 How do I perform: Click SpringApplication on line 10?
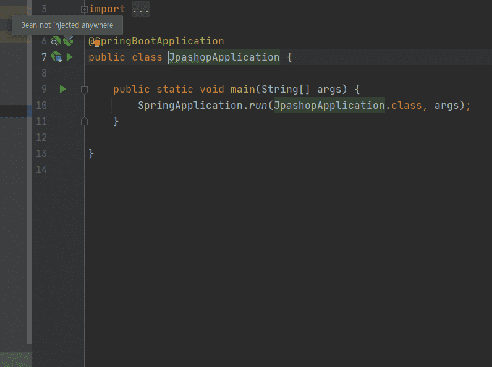[190, 106]
